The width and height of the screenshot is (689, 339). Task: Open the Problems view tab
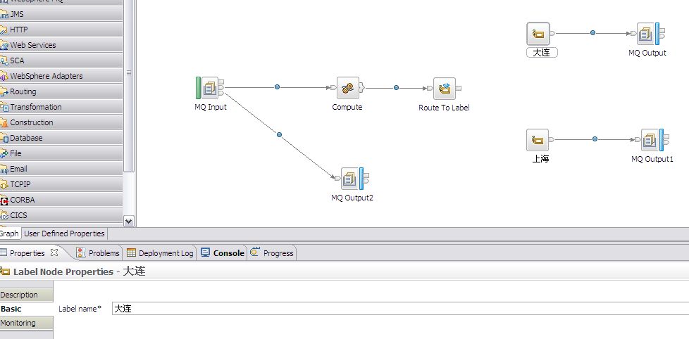(x=98, y=253)
